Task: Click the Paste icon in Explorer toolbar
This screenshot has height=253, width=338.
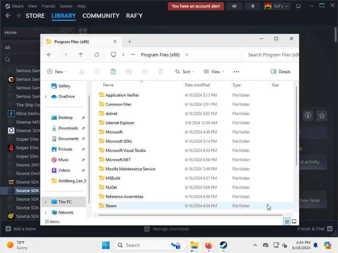Action: point(113,71)
